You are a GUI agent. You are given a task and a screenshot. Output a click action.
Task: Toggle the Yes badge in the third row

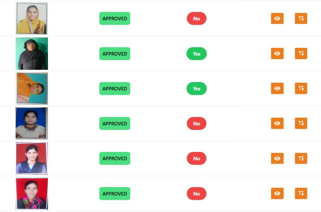pyautogui.click(x=197, y=88)
